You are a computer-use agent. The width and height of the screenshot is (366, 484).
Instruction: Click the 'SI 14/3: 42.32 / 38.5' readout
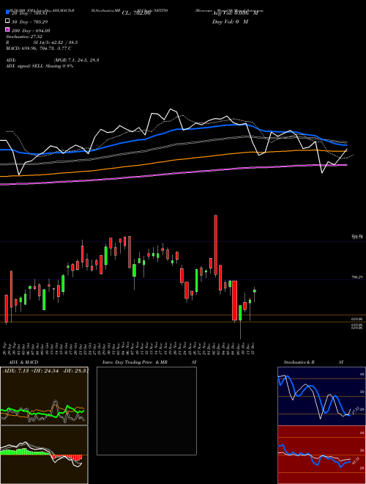click(x=56, y=43)
